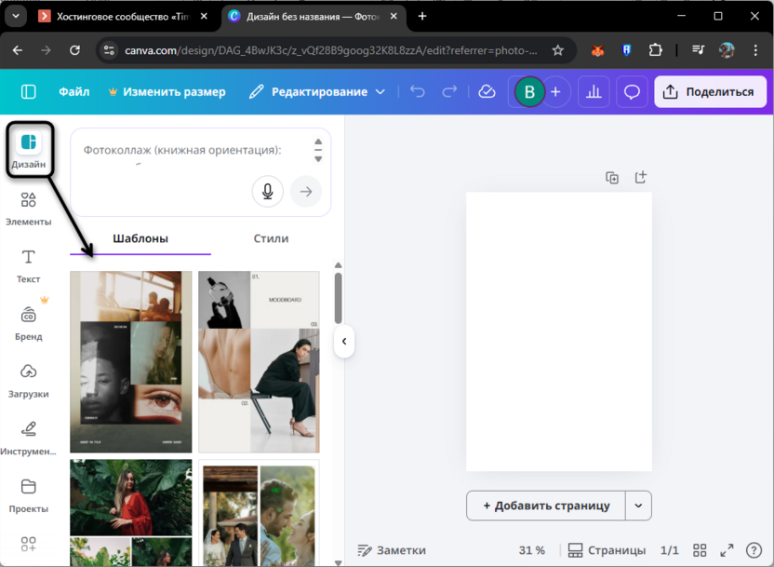Screen dimensions: 774x567
Task: Open the Файл menu
Action: pos(74,91)
